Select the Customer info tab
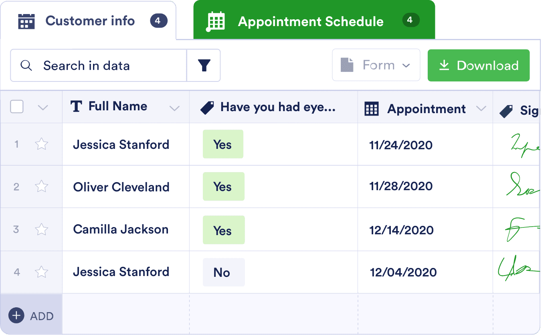 [x=90, y=21]
